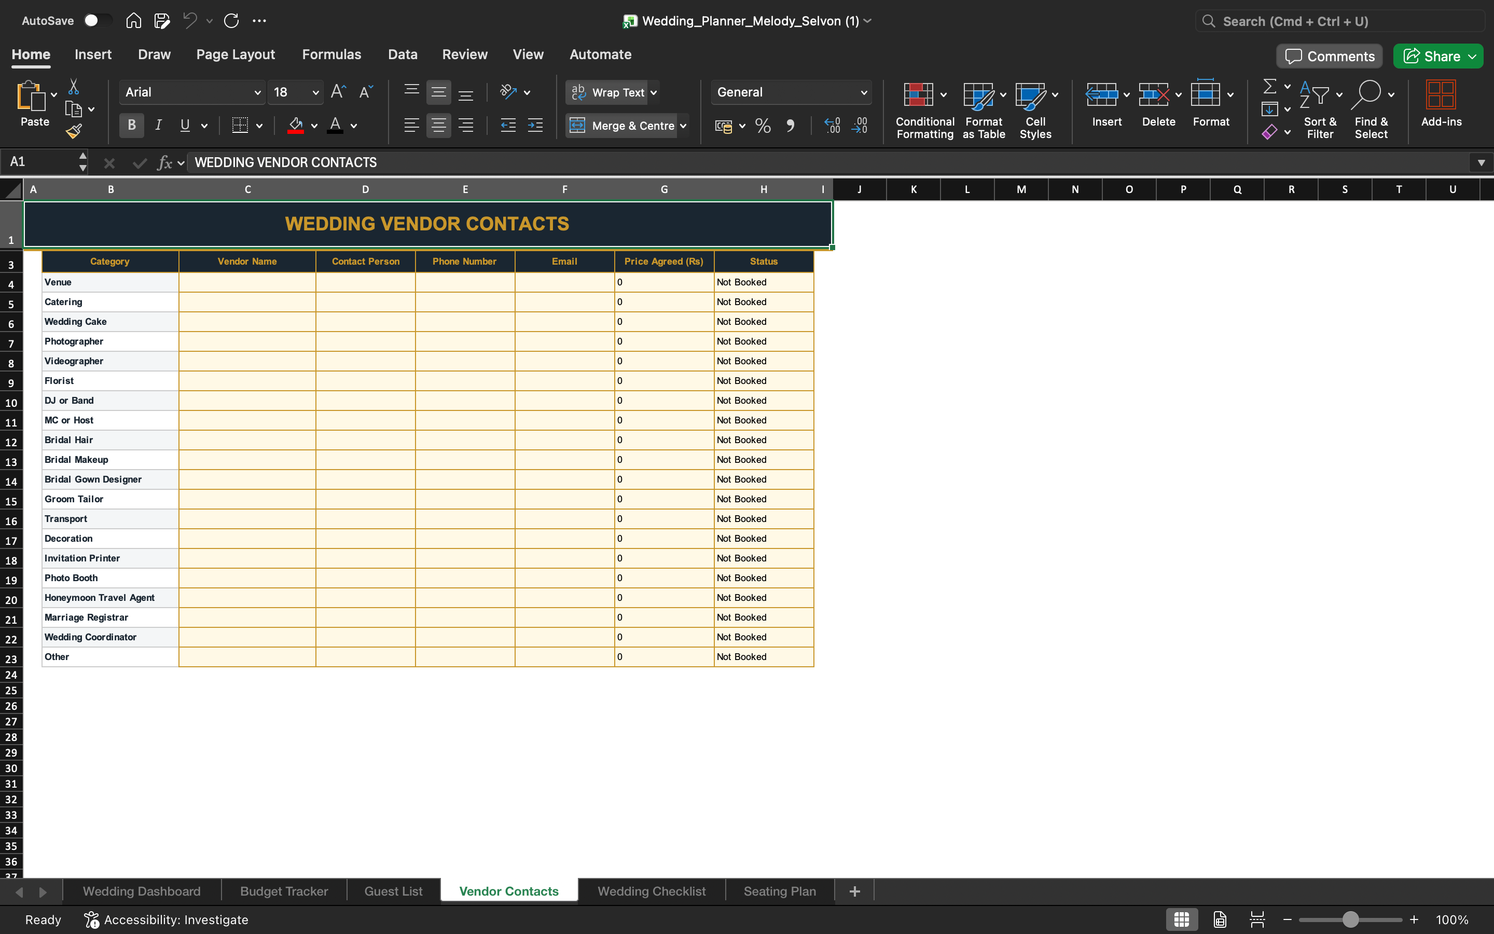Click Accessibility: Investigate in status bar

tap(166, 920)
